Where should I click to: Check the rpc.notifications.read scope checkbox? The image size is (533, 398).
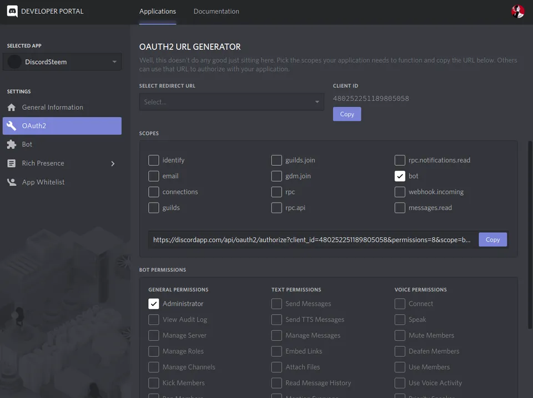tap(400, 160)
